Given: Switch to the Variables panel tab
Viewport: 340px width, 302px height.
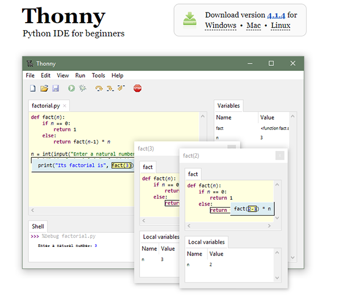Looking at the screenshot, I should (228, 106).
